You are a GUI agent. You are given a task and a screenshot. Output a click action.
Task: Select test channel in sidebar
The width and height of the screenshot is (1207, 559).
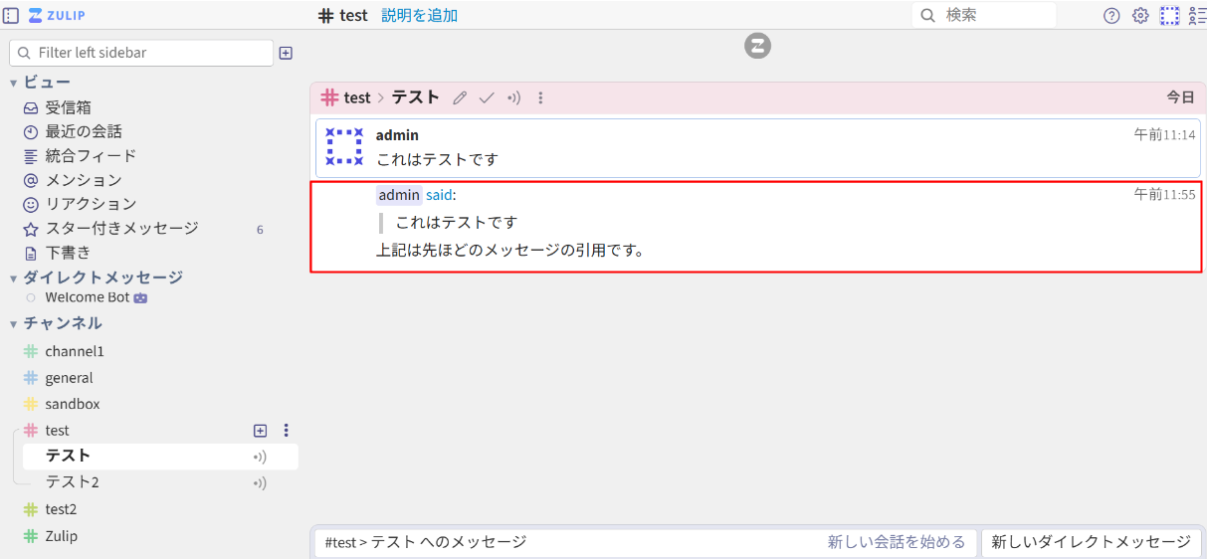coord(57,431)
